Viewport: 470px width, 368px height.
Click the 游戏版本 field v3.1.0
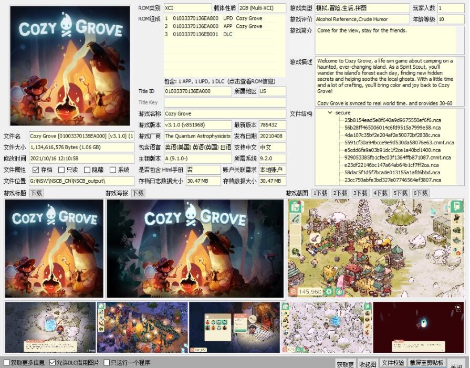pos(197,125)
